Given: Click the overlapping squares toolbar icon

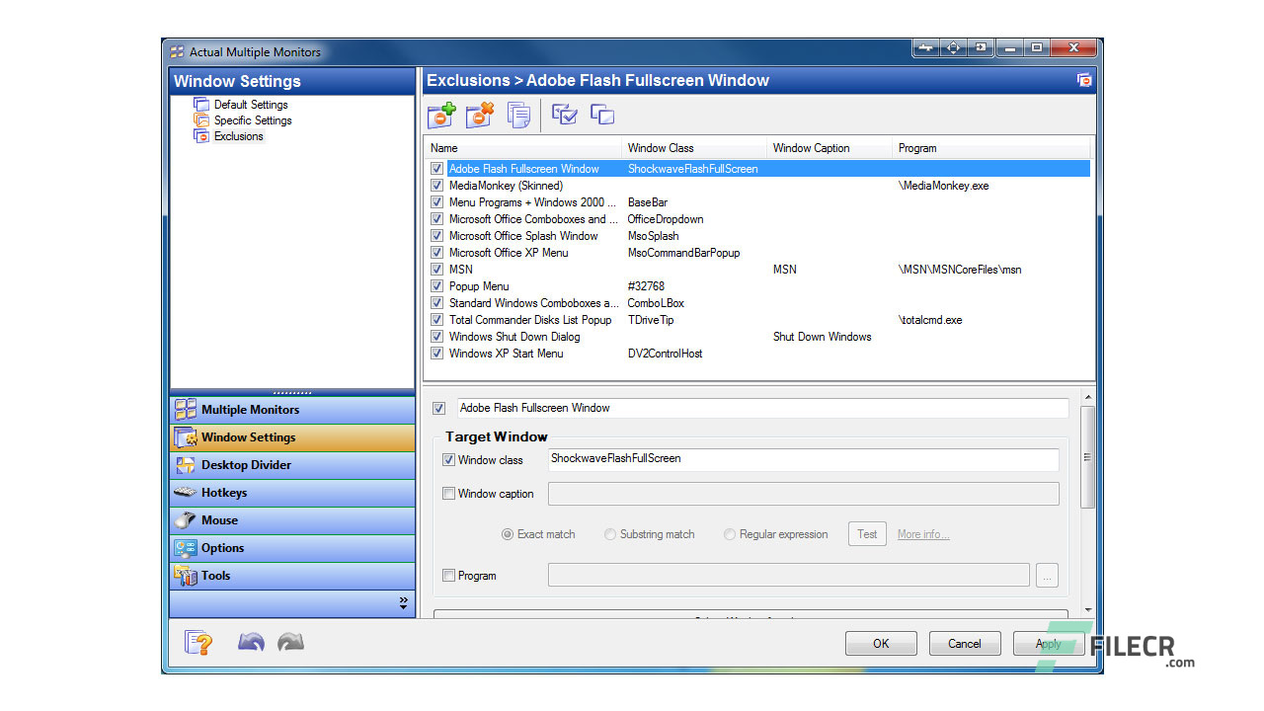Looking at the screenshot, I should click(602, 115).
